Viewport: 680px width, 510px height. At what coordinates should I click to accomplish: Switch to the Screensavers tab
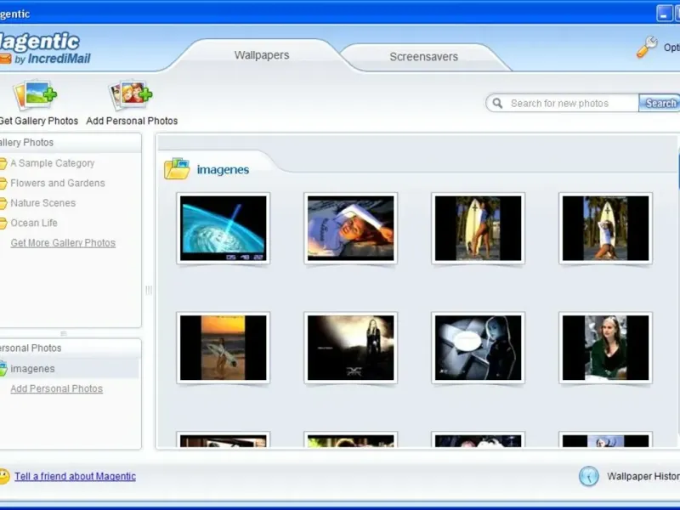tap(423, 57)
